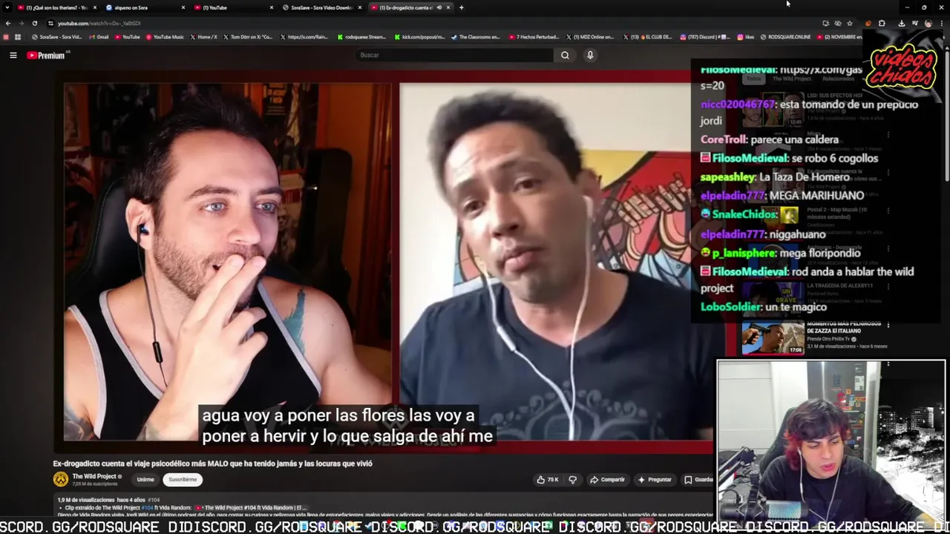Image resolution: width=950 pixels, height=534 pixels.
Task: Open The Wild Project channel name
Action: (94, 476)
